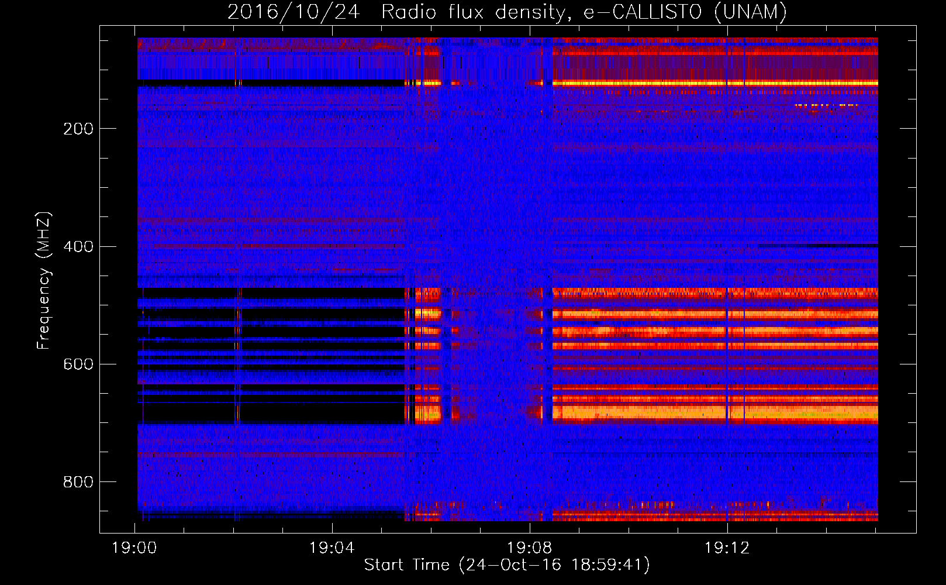Screen dimensions: 946x585
Task: Click the 'Start Time (24-Oct-16 18:59:41)' label
Action: coord(507,565)
